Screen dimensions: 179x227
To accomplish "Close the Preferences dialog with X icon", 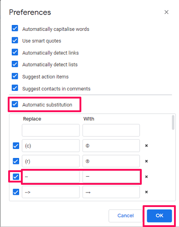I will click(166, 12).
